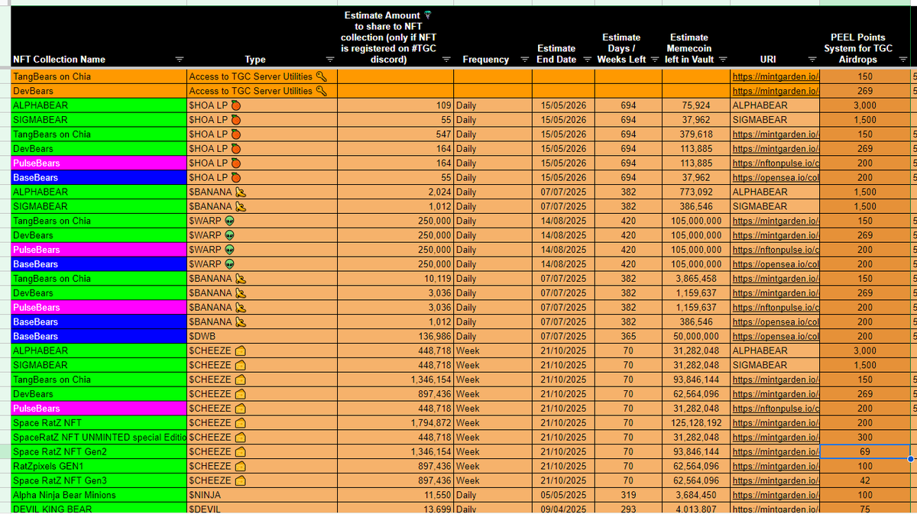Select the cell containing 3,684,450
The width and height of the screenshot is (917, 514).
(x=697, y=496)
